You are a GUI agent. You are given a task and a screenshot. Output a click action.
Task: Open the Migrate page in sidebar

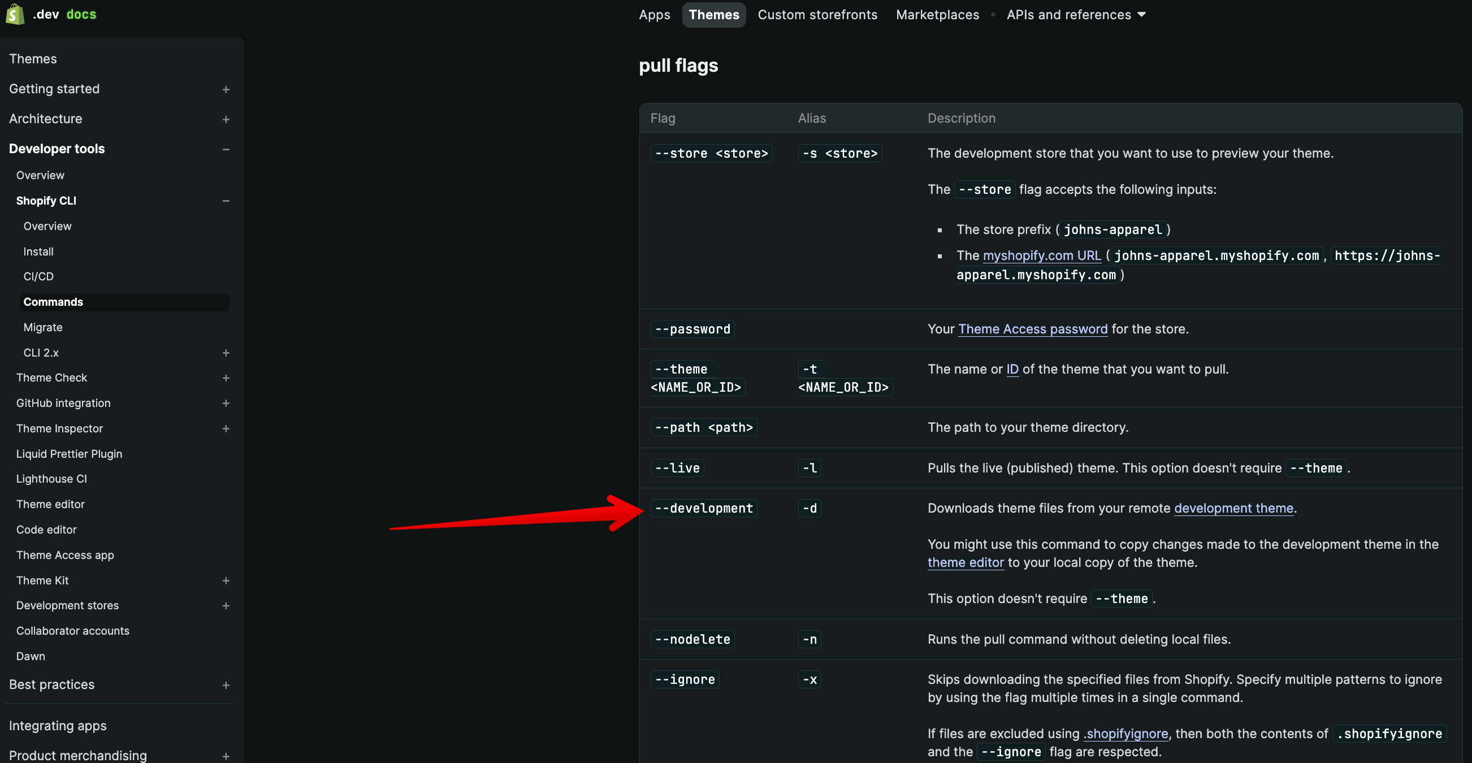click(x=43, y=327)
